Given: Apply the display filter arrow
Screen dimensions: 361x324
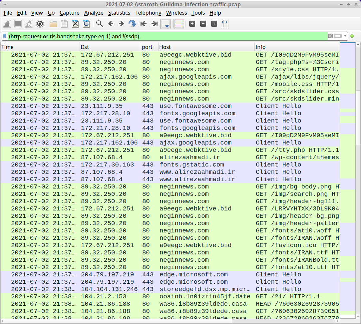Looking at the screenshot, I should [338, 36].
